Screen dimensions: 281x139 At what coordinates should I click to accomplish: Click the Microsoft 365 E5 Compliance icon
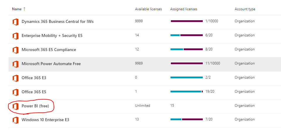(x=16, y=50)
